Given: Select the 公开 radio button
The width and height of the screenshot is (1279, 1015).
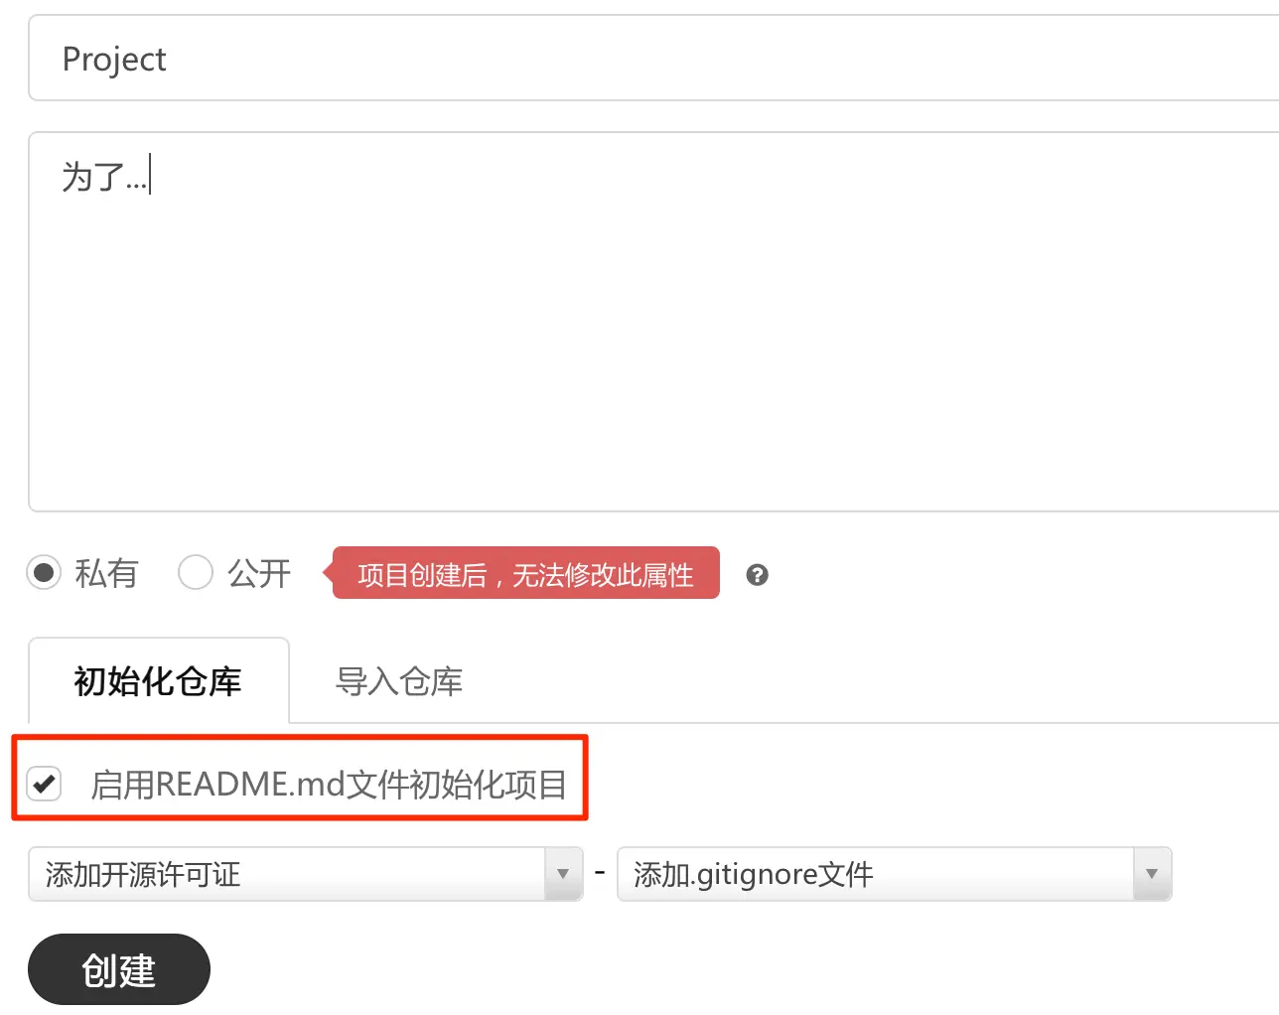Looking at the screenshot, I should coord(195,572).
